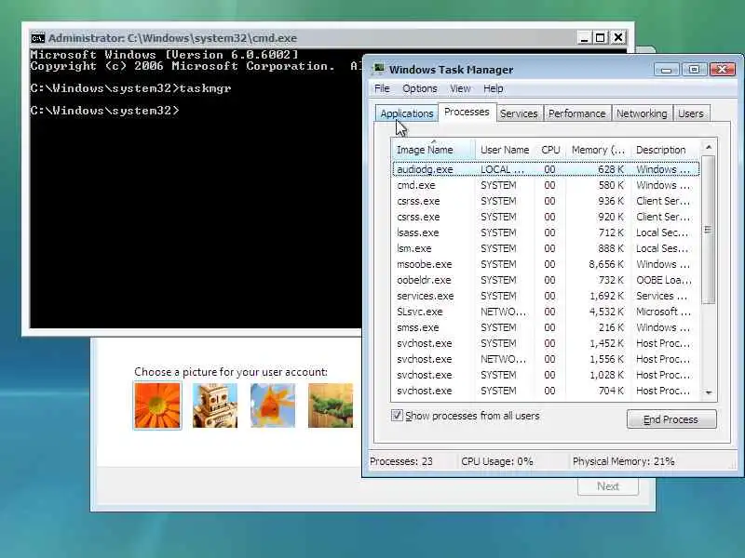The image size is (745, 558).
Task: Select the bonsai tree account picture
Action: [331, 405]
